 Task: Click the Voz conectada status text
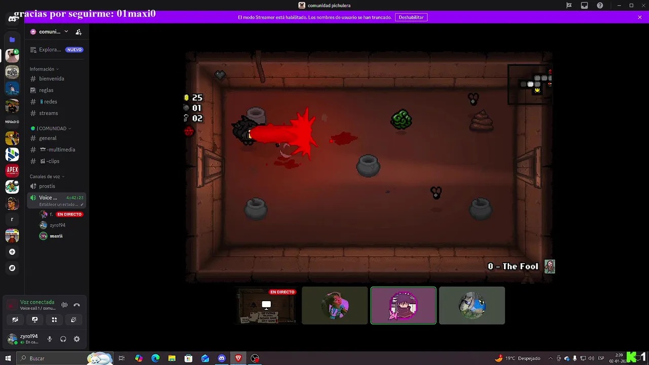(37, 302)
